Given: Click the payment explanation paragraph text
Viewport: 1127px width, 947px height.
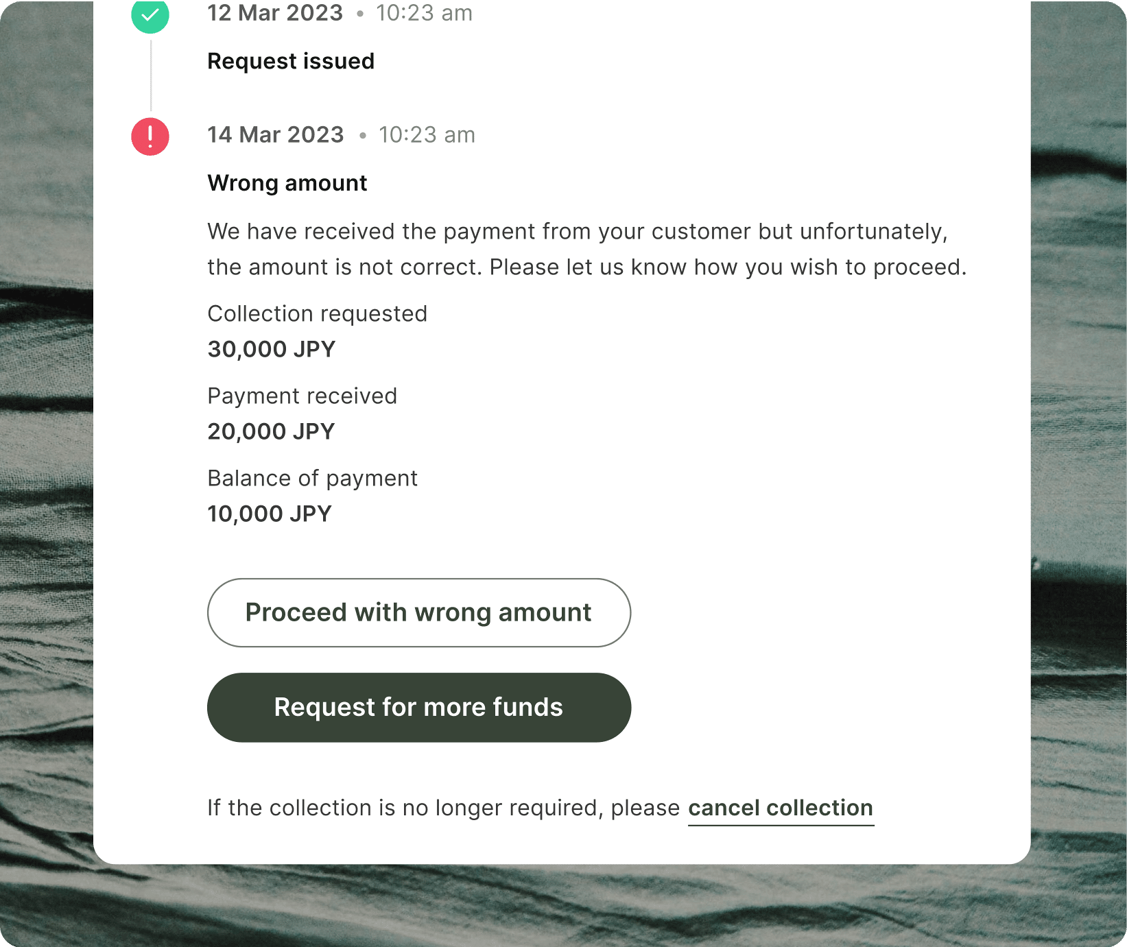Looking at the screenshot, I should (587, 249).
